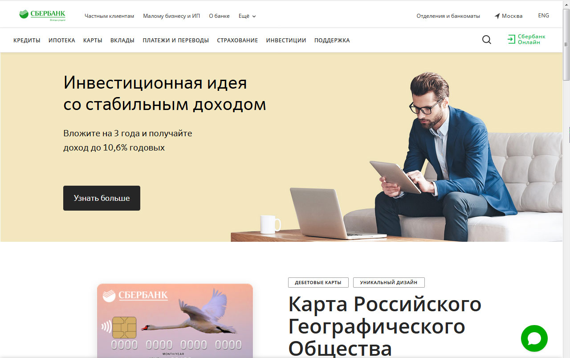Click the Сбербанк Онлайн login icon
The width and height of the screenshot is (570, 358).
[x=511, y=40]
